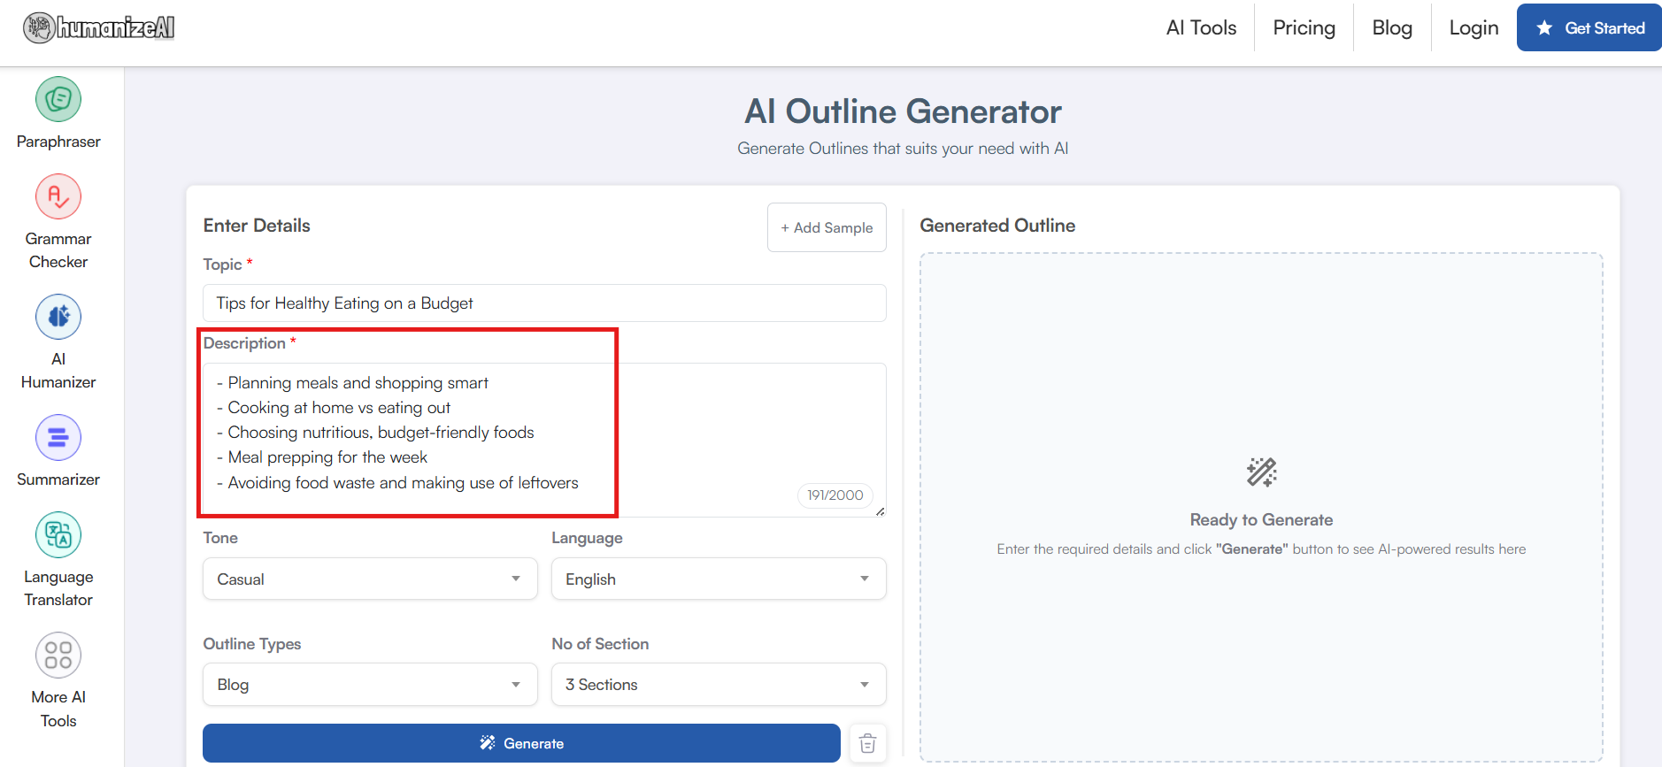
Task: Go to the Pricing page
Action: click(x=1304, y=28)
